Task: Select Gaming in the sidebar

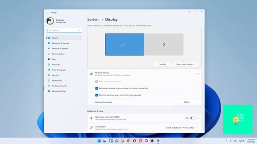Action: pyautogui.click(x=64, y=75)
